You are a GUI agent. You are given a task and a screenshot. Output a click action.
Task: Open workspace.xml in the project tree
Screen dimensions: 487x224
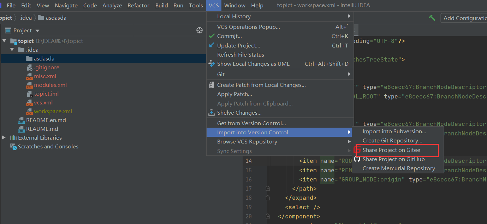pyautogui.click(x=53, y=111)
